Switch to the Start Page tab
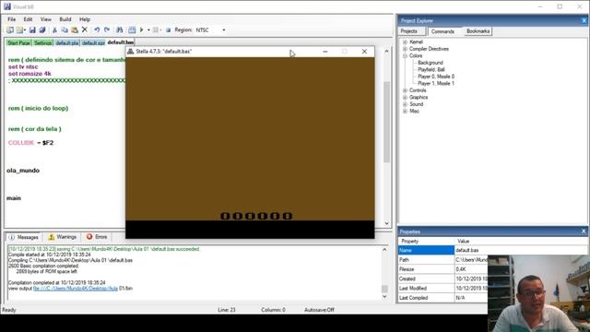 click(18, 43)
